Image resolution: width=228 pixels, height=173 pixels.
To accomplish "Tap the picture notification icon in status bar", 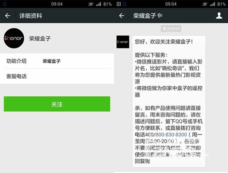I will (x=119, y=4).
